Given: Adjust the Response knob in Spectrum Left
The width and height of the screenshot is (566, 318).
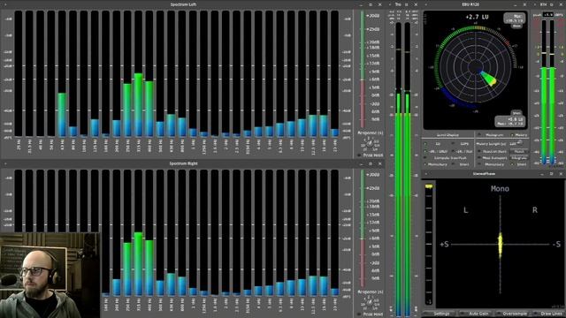Looking at the screenshot, I should click(x=370, y=144).
